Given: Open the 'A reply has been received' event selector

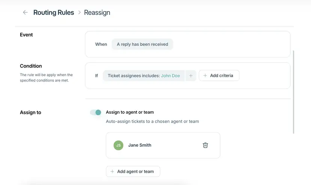Looking at the screenshot, I should (x=142, y=44).
